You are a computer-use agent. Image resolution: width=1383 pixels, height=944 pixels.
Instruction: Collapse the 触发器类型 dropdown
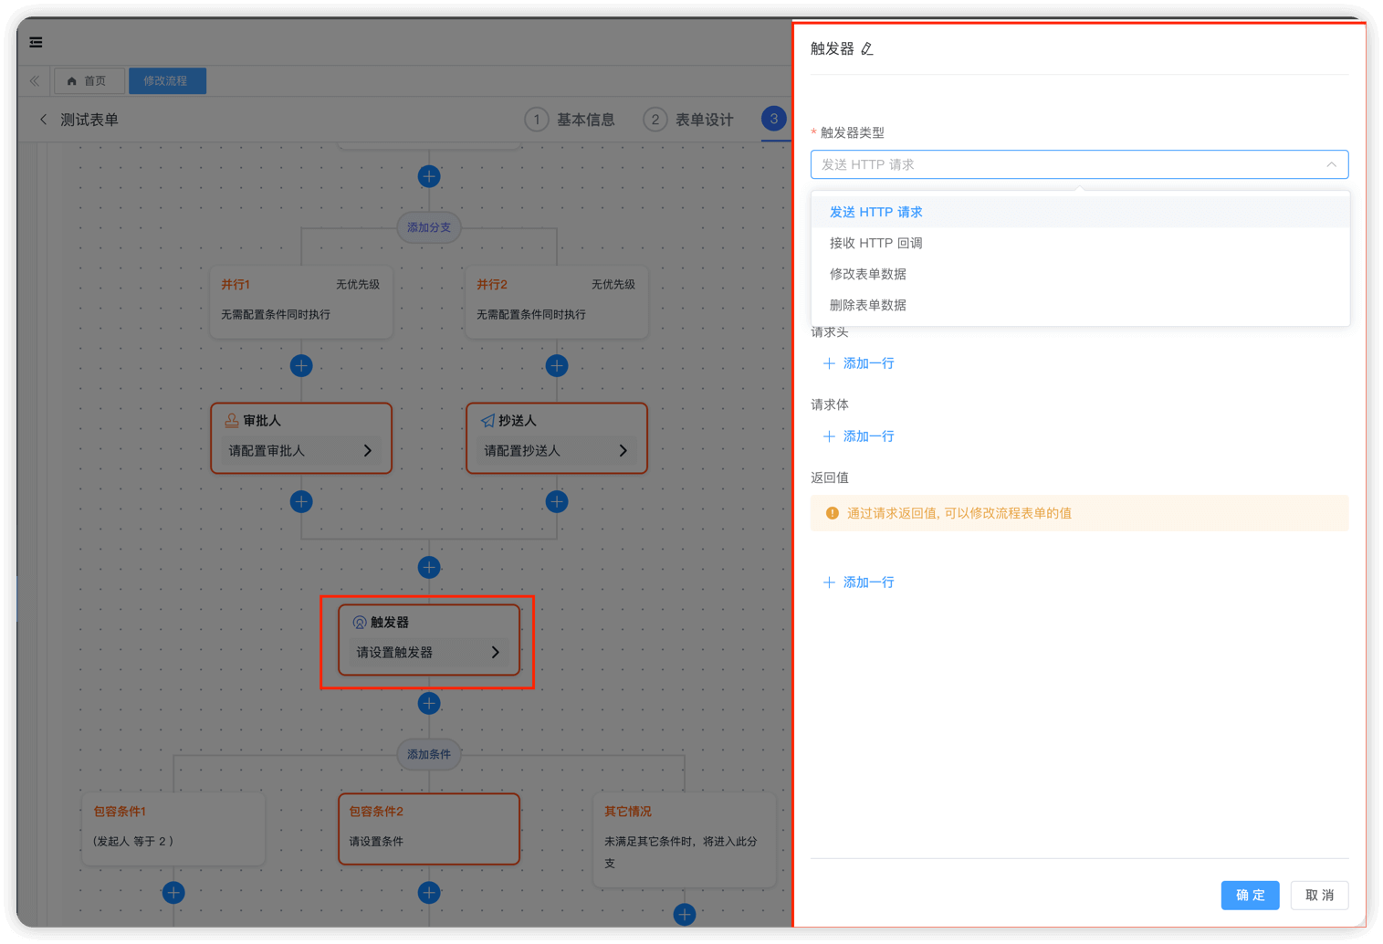(x=1331, y=164)
